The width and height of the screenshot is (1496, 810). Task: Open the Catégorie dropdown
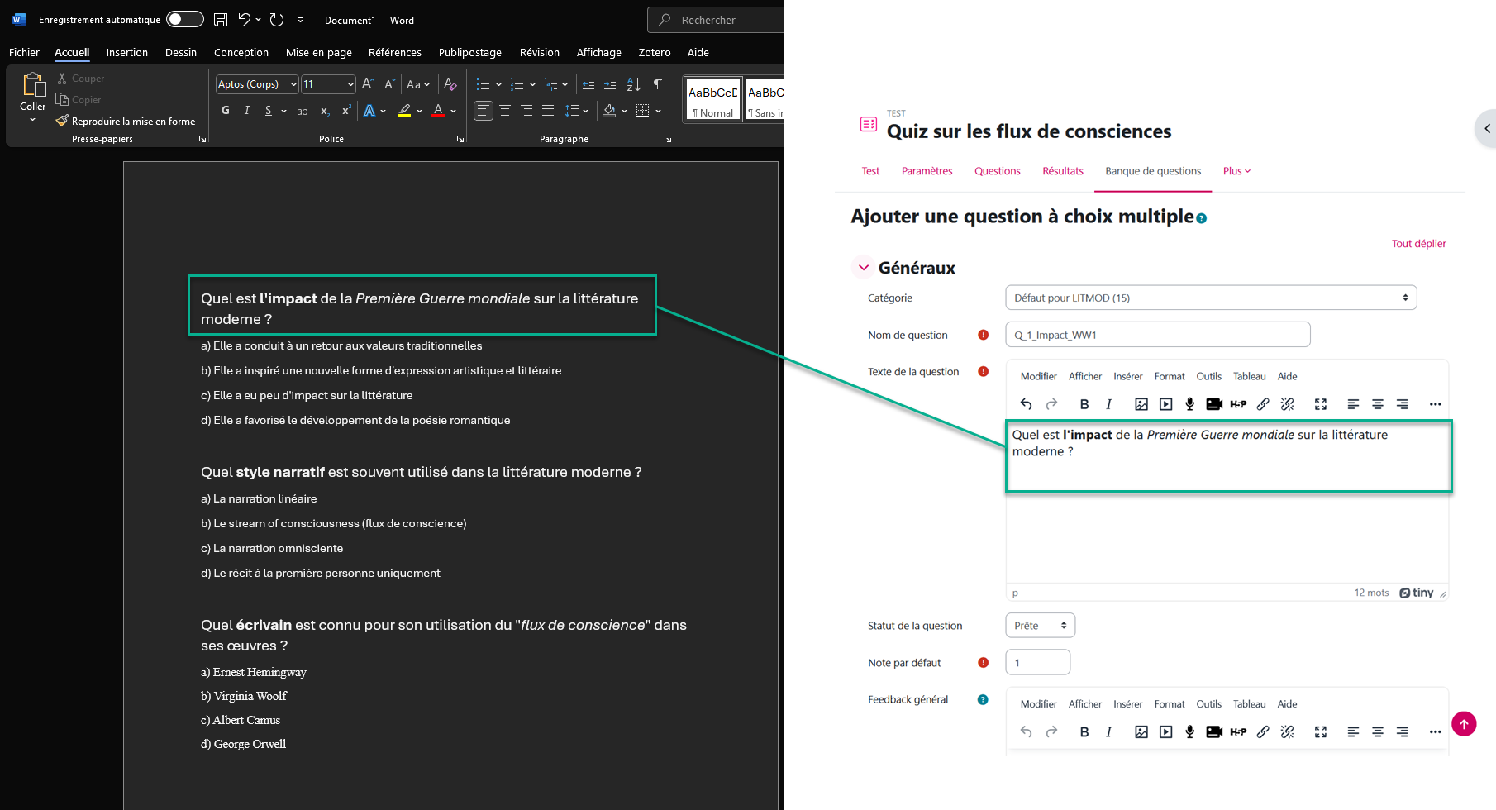coord(1210,298)
